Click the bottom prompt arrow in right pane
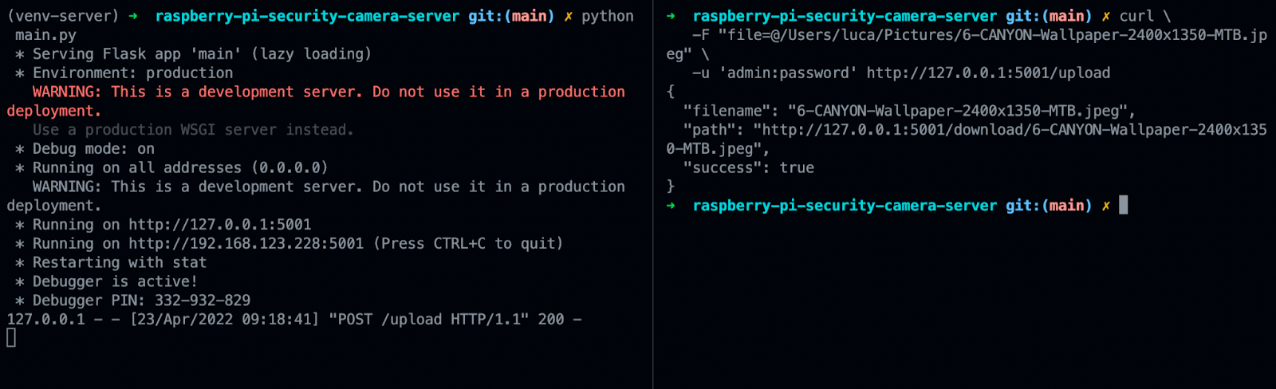Screen dimensions: 1276x389 [671, 206]
